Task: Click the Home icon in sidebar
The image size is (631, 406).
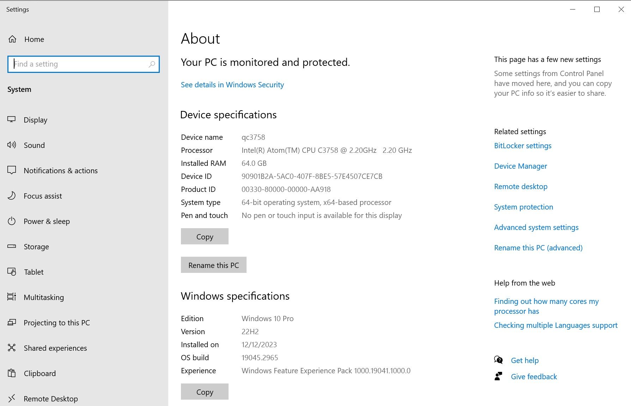Action: click(12, 39)
